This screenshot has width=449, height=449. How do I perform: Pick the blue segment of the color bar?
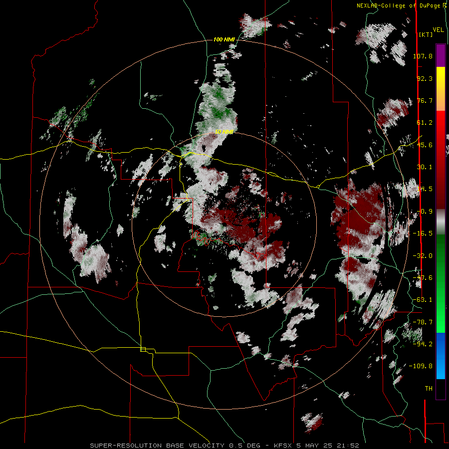pyautogui.click(x=441, y=356)
